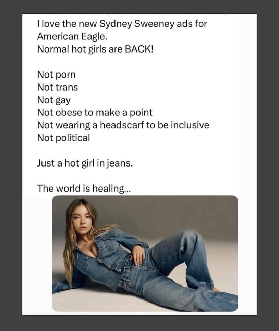This screenshot has width=279, height=331.
Task: Click the words 'American Eagle.' in the post
Action: (x=72, y=36)
